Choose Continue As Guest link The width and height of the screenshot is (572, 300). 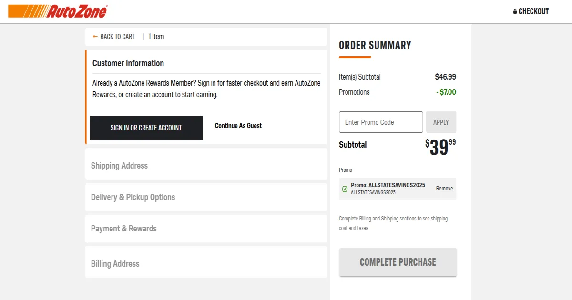[x=238, y=126]
